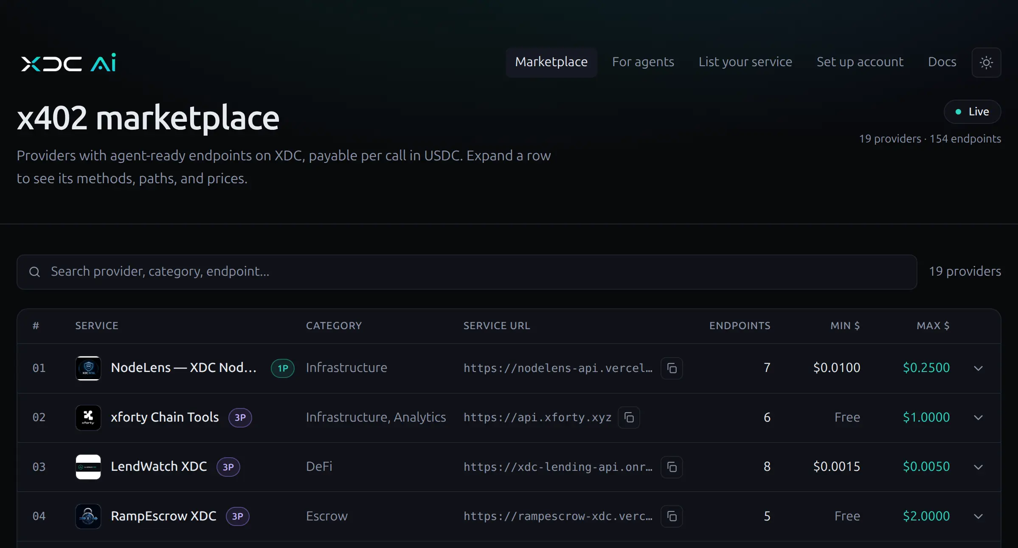This screenshot has height=548, width=1018.
Task: Click the MIN $ column header
Action: [845, 326]
